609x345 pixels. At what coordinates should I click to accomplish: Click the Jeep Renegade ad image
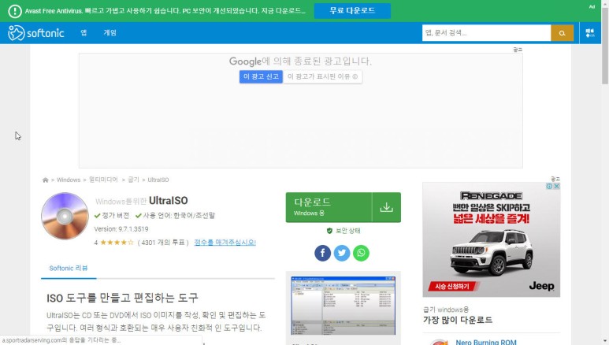[492, 239]
